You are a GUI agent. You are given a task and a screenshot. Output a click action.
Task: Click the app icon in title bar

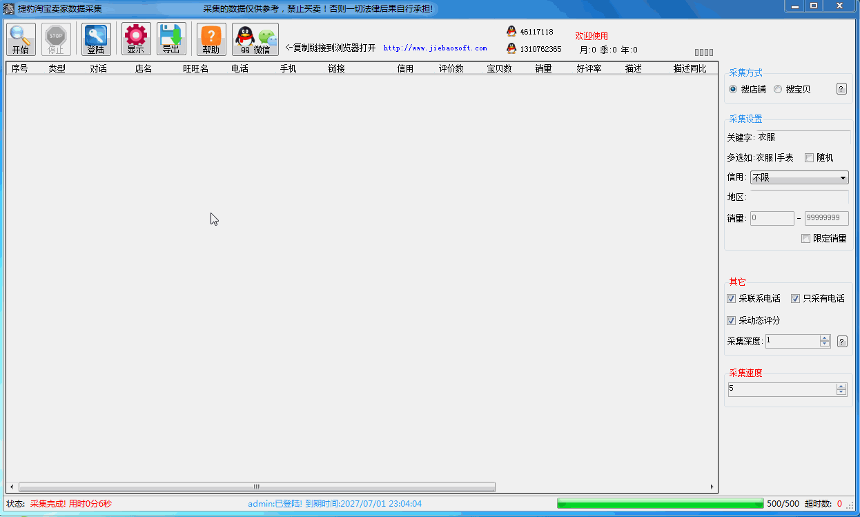[x=9, y=8]
